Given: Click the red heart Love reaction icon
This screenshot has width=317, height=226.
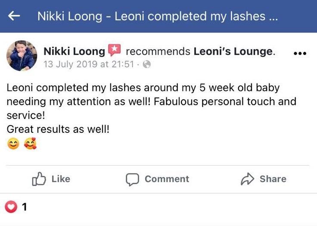Looking at the screenshot, I should pos(11,207).
